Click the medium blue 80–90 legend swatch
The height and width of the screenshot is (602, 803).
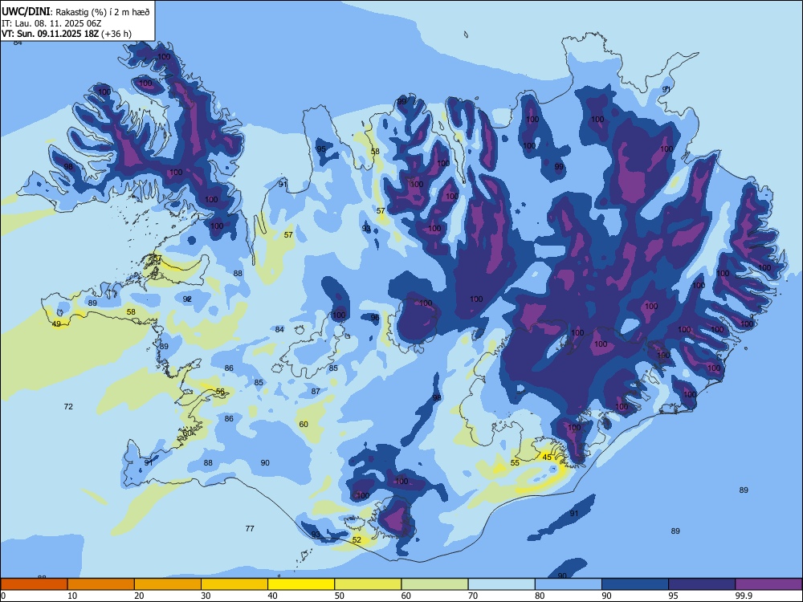[569, 584]
